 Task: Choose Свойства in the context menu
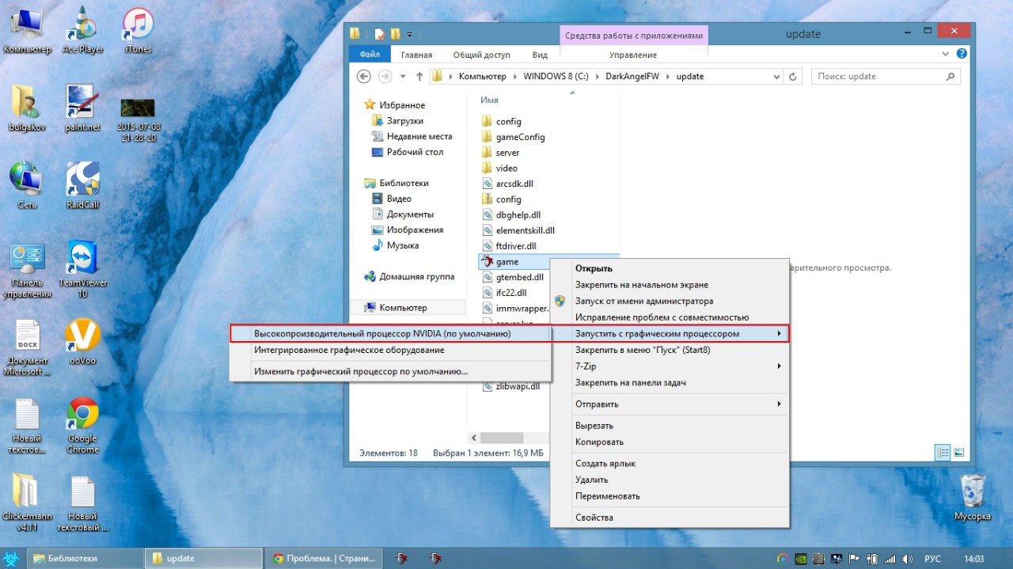tap(670, 518)
